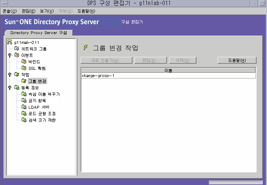Screen dimensions: 267x185
Task: Click the 그룹 변경 tree icon
Action: (x=24, y=81)
